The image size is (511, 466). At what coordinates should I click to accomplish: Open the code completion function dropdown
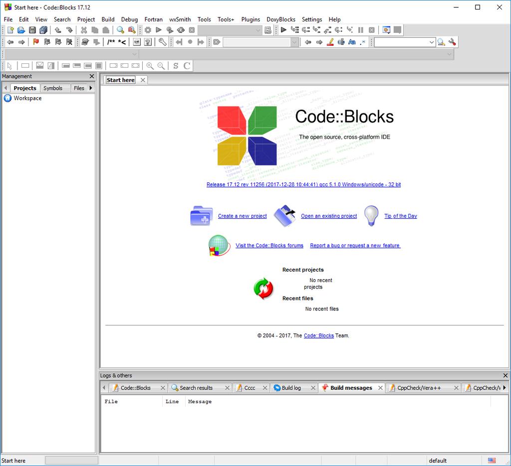[296, 54]
